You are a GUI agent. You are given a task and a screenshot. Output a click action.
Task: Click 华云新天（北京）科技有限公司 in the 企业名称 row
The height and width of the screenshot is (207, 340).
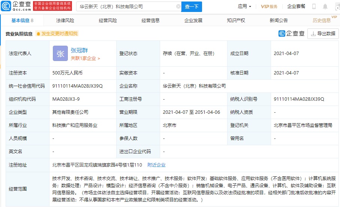pyautogui.click(x=194, y=86)
